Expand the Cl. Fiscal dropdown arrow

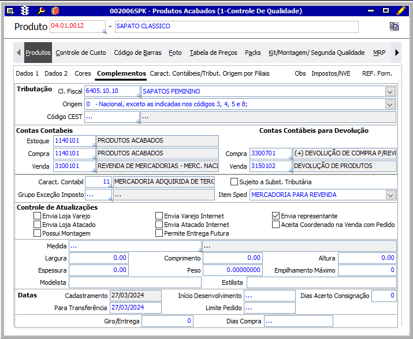click(390, 91)
